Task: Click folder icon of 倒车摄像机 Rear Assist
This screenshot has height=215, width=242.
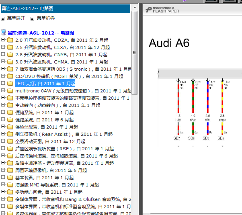Action: pyautogui.click(x=10, y=134)
